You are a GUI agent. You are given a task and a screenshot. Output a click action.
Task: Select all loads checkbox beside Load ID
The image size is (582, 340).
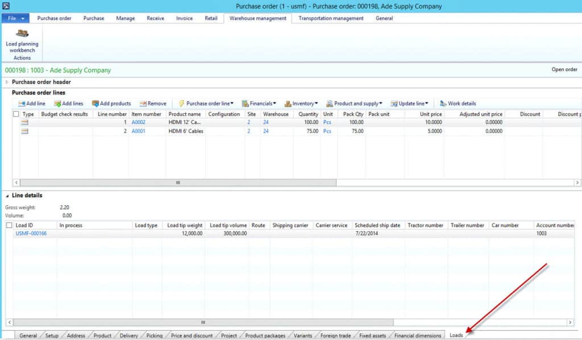pyautogui.click(x=9, y=225)
